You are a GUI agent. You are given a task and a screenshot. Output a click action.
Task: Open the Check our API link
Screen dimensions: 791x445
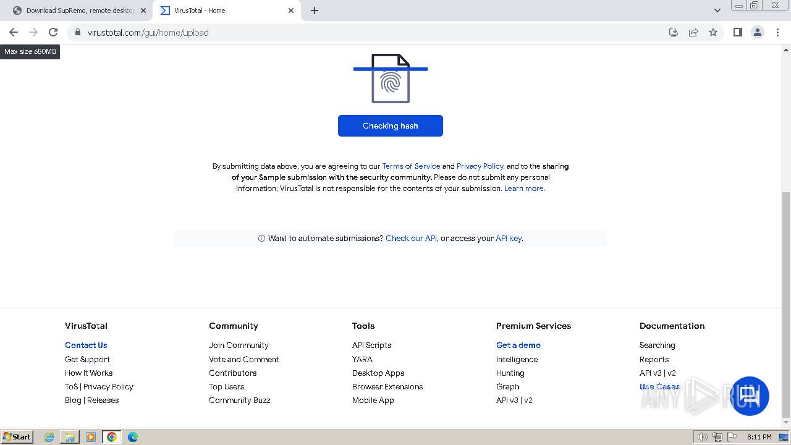click(411, 238)
